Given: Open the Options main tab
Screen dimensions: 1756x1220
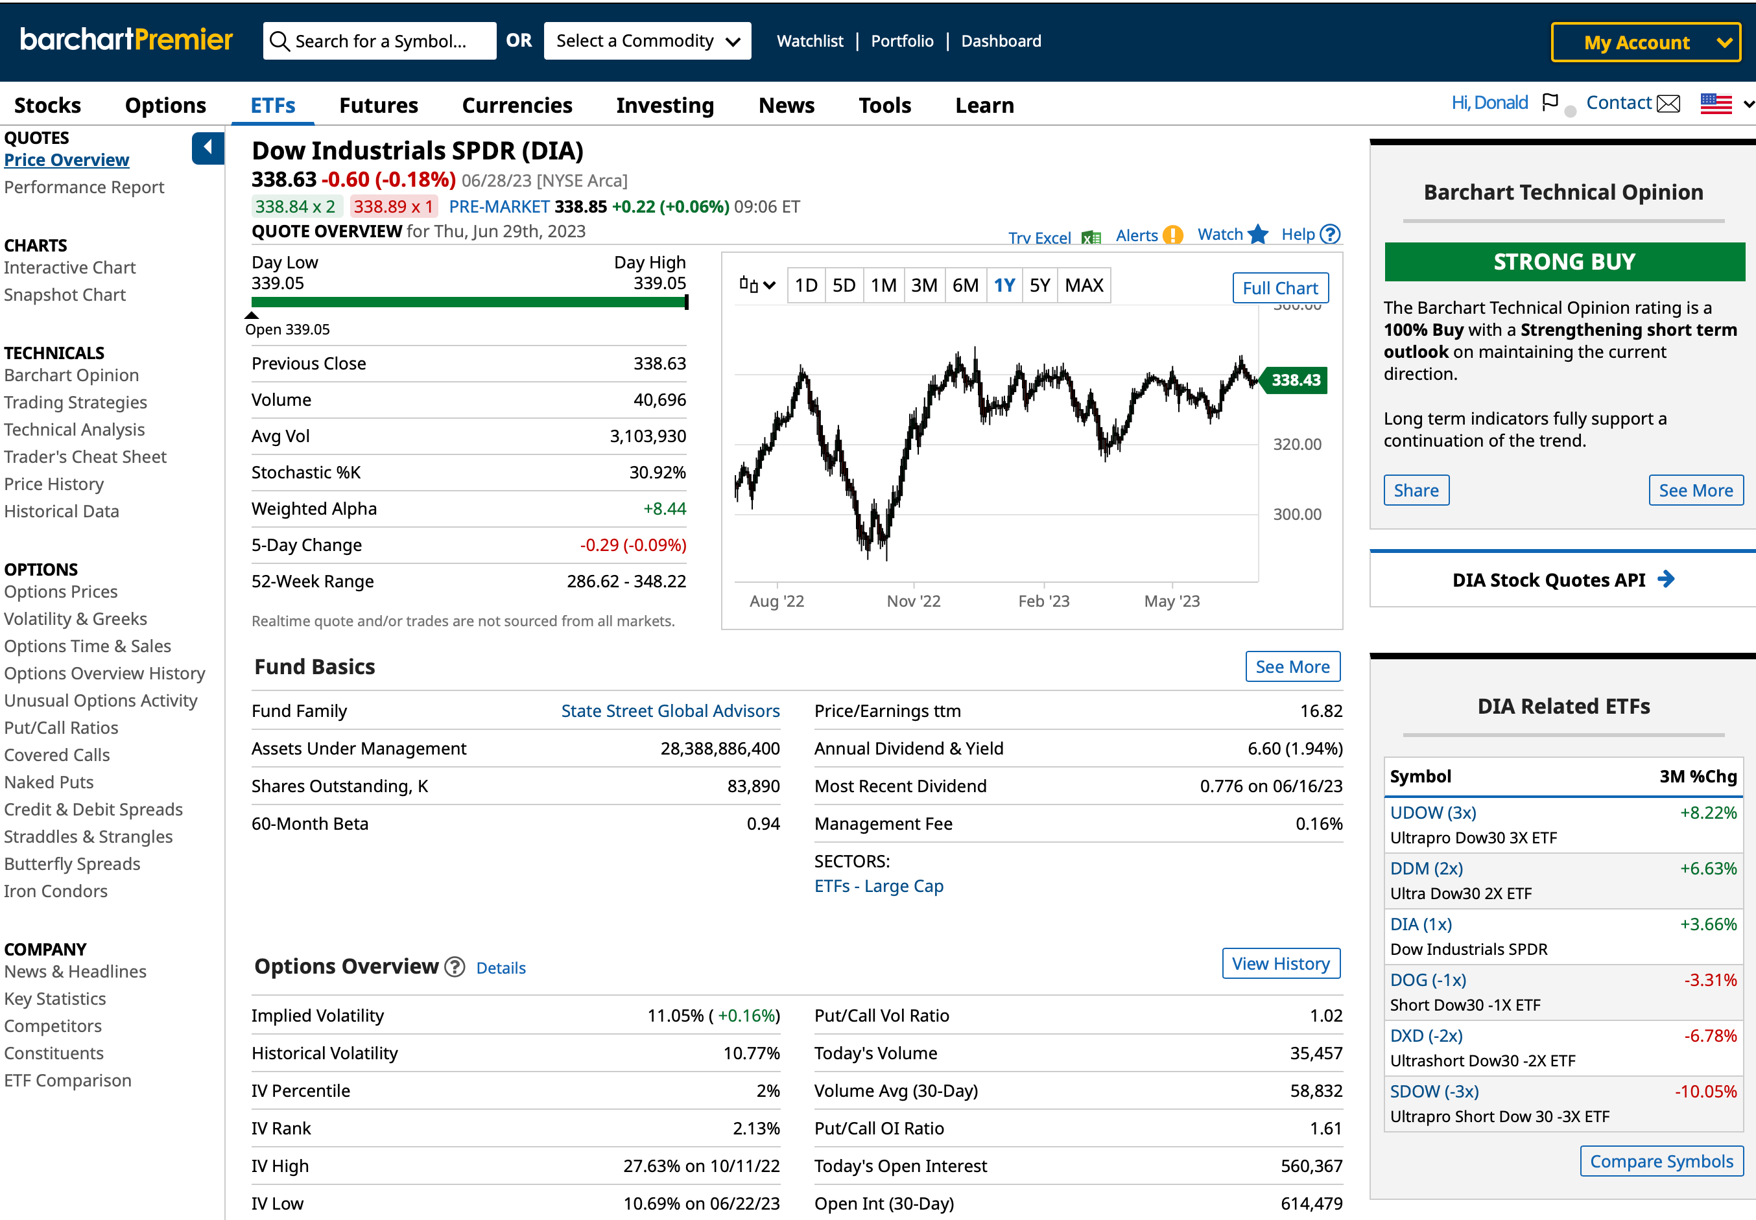Looking at the screenshot, I should tap(165, 105).
